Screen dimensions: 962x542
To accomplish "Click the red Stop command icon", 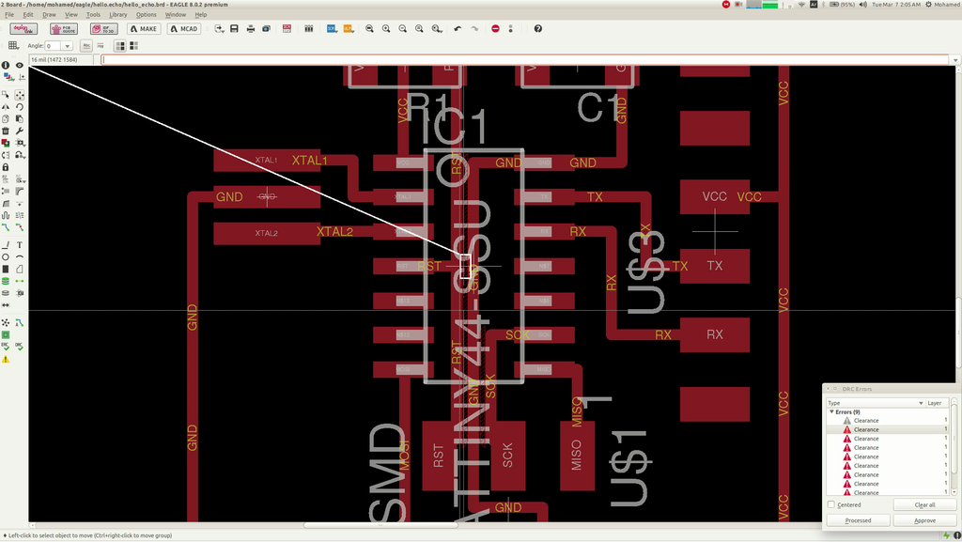I will 495,29.
